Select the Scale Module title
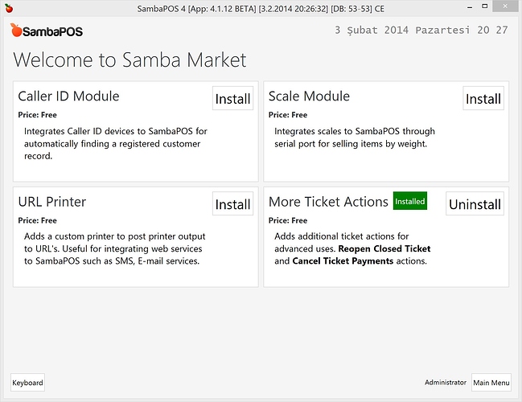This screenshot has height=402, width=522. pyautogui.click(x=309, y=96)
